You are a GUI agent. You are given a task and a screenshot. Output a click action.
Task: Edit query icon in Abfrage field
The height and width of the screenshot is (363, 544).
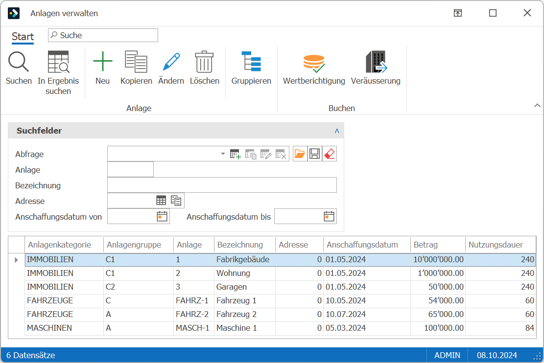(x=266, y=154)
